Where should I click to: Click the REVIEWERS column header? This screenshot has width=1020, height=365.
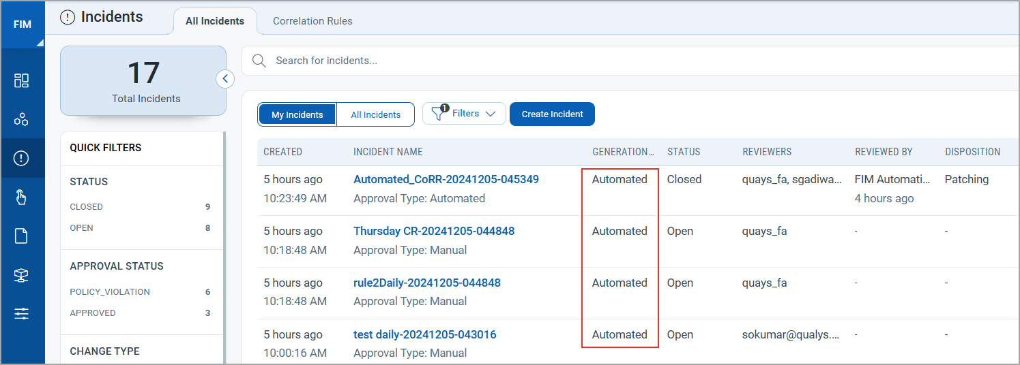point(767,152)
